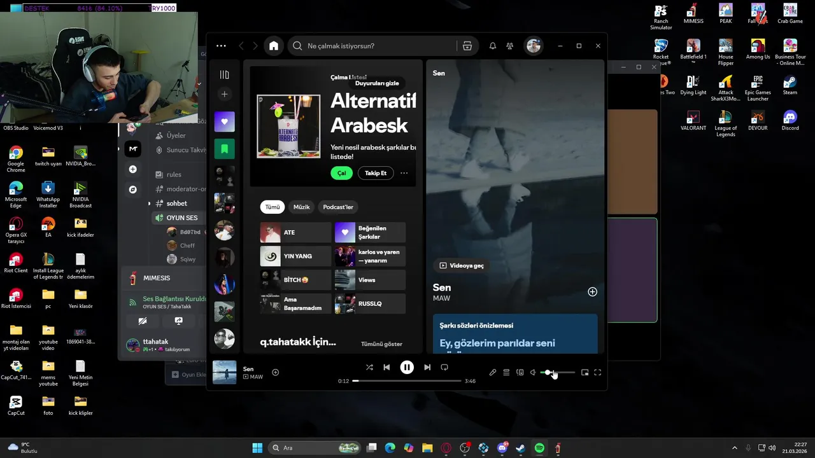Open Spotify notifications bell

(x=492, y=46)
